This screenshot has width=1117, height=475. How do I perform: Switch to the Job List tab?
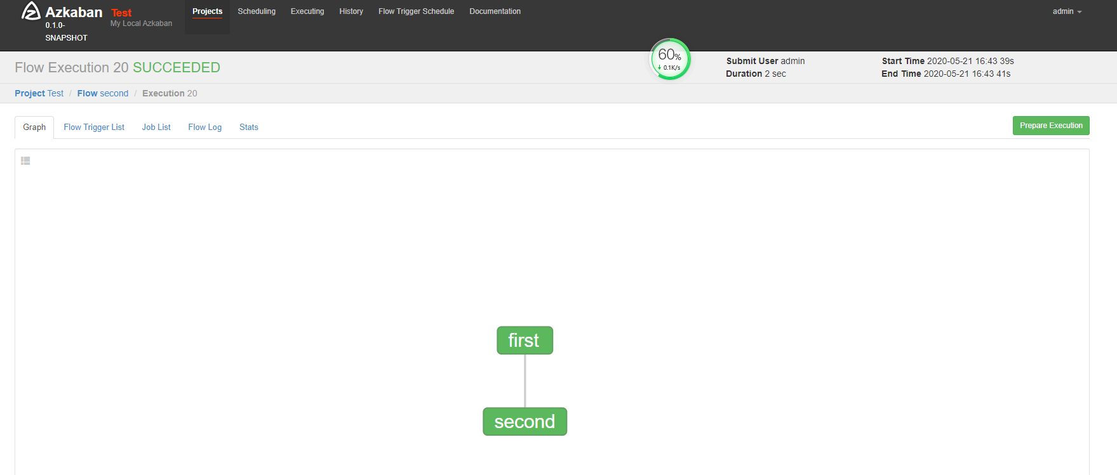tap(156, 127)
